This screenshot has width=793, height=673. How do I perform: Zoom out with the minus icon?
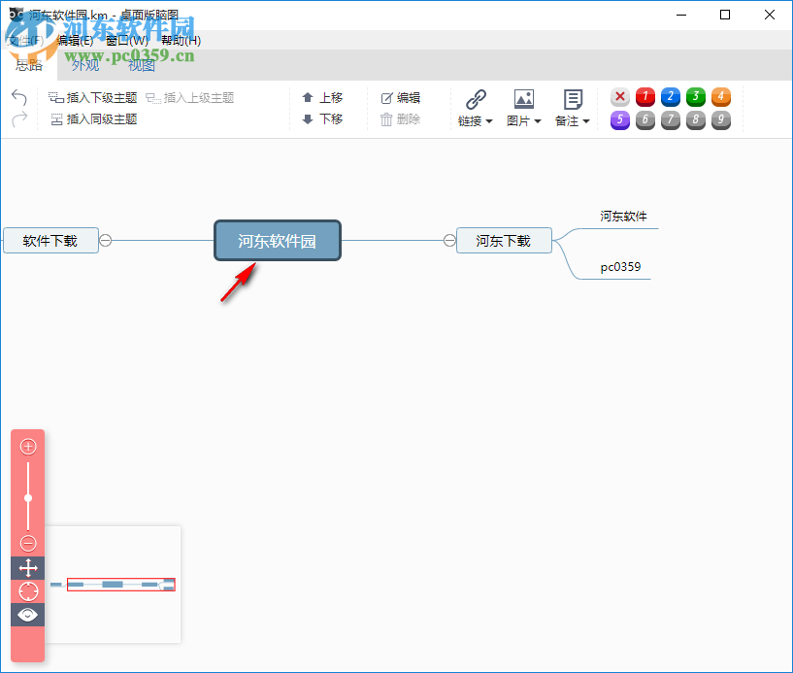pyautogui.click(x=28, y=544)
